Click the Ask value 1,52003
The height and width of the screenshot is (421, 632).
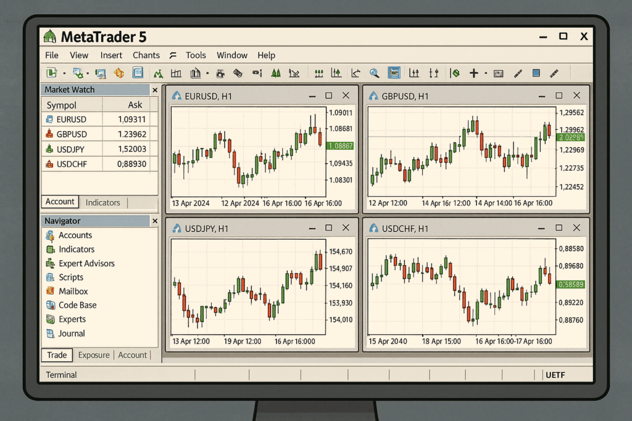coord(132,149)
